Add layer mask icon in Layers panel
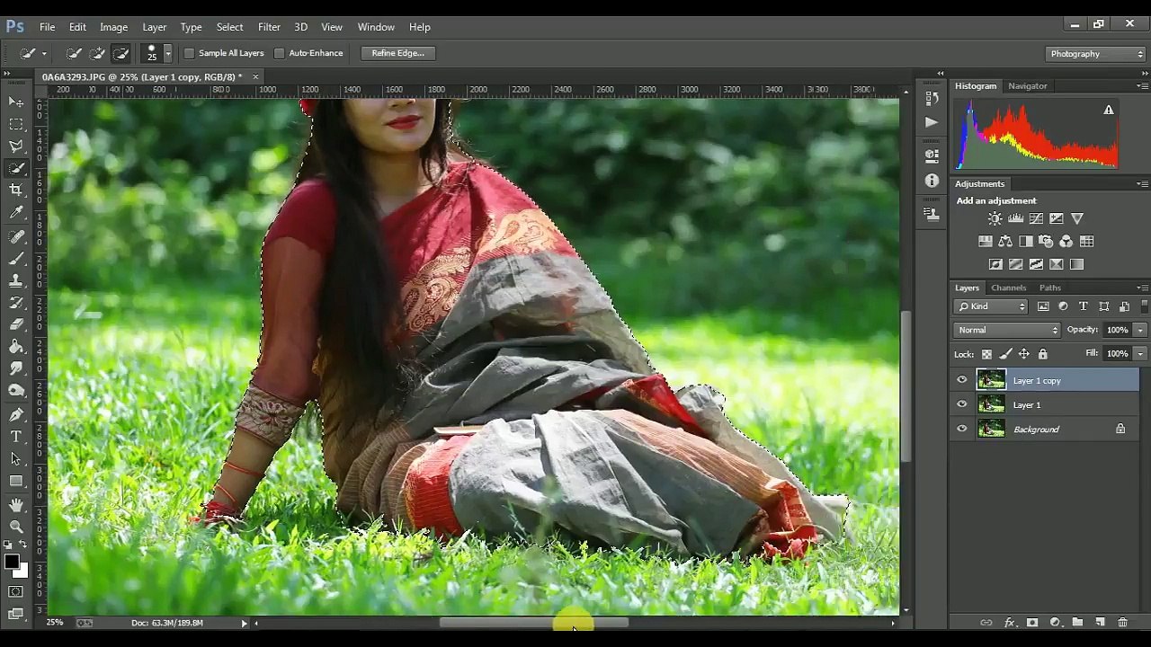Image resolution: width=1151 pixels, height=647 pixels. [1032, 622]
